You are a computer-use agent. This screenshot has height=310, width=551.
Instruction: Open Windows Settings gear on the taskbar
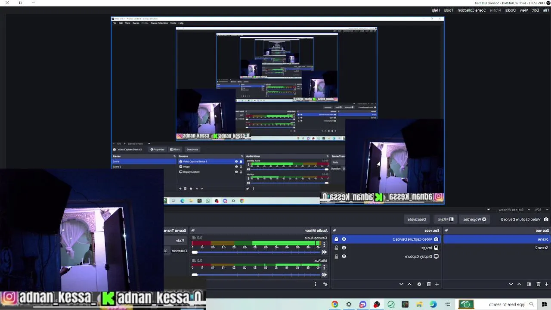click(x=349, y=304)
